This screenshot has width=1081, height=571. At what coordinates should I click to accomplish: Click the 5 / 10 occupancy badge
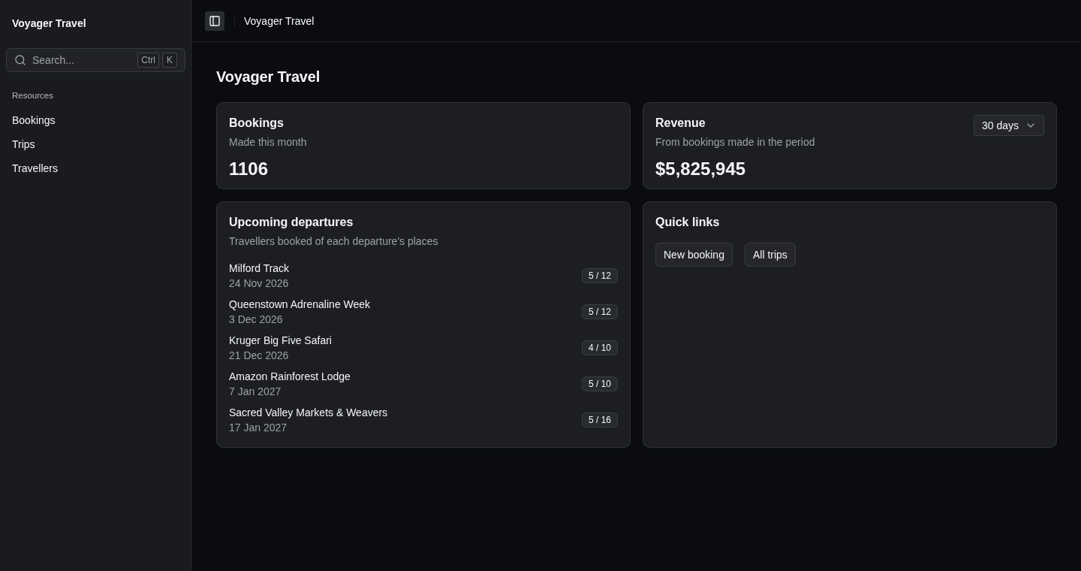(600, 384)
